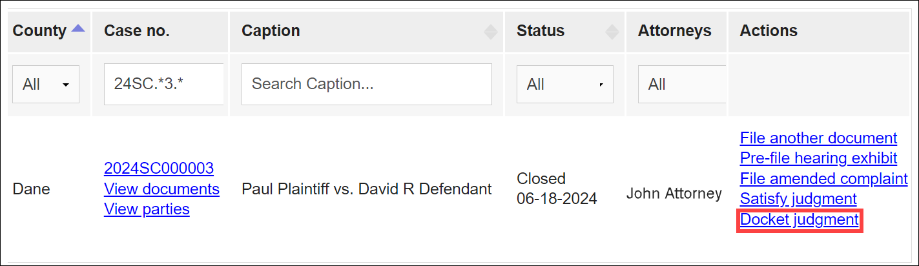Click the Status column sort icon

pos(612,32)
